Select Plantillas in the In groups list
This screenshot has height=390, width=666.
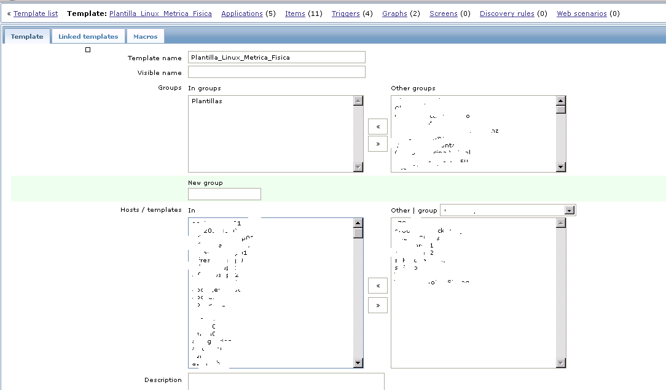click(x=207, y=101)
